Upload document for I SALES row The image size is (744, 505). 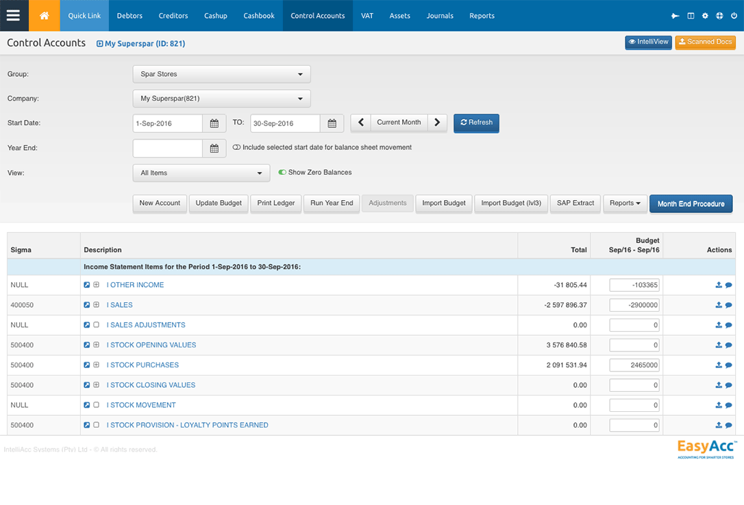click(719, 305)
